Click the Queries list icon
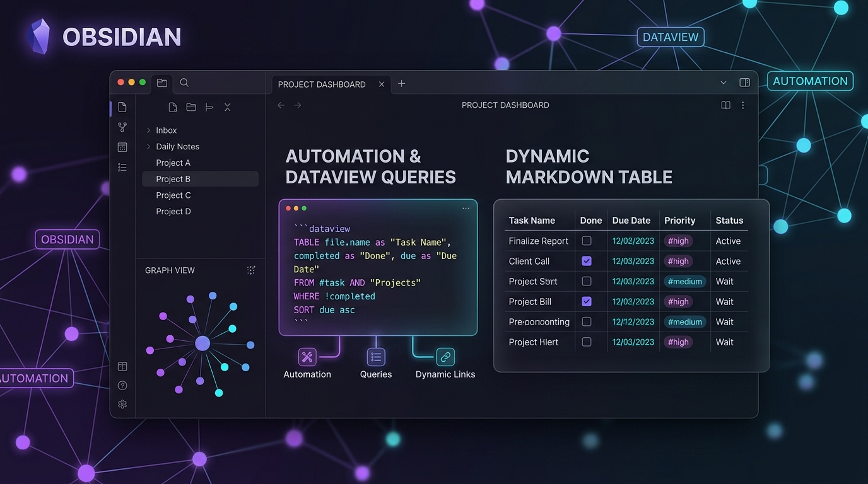Viewport: 868px width, 484px height. click(x=376, y=357)
